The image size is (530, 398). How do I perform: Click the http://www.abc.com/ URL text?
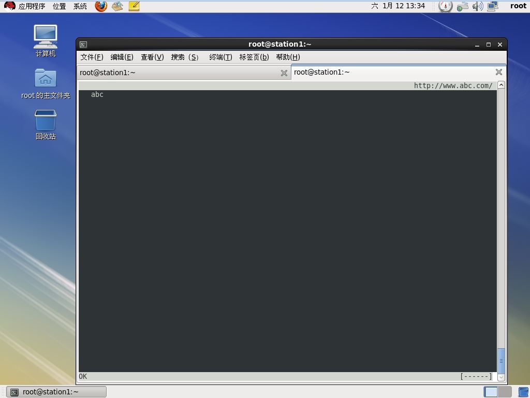click(453, 86)
